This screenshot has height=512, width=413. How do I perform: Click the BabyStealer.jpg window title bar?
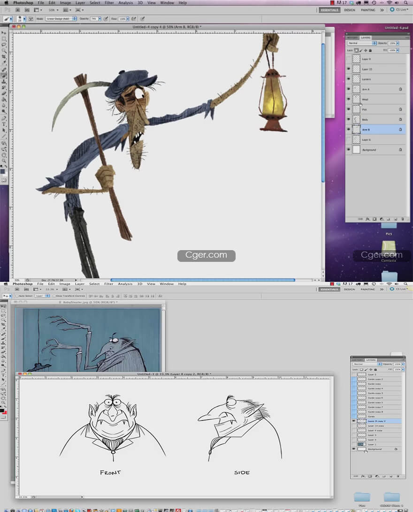point(88,302)
